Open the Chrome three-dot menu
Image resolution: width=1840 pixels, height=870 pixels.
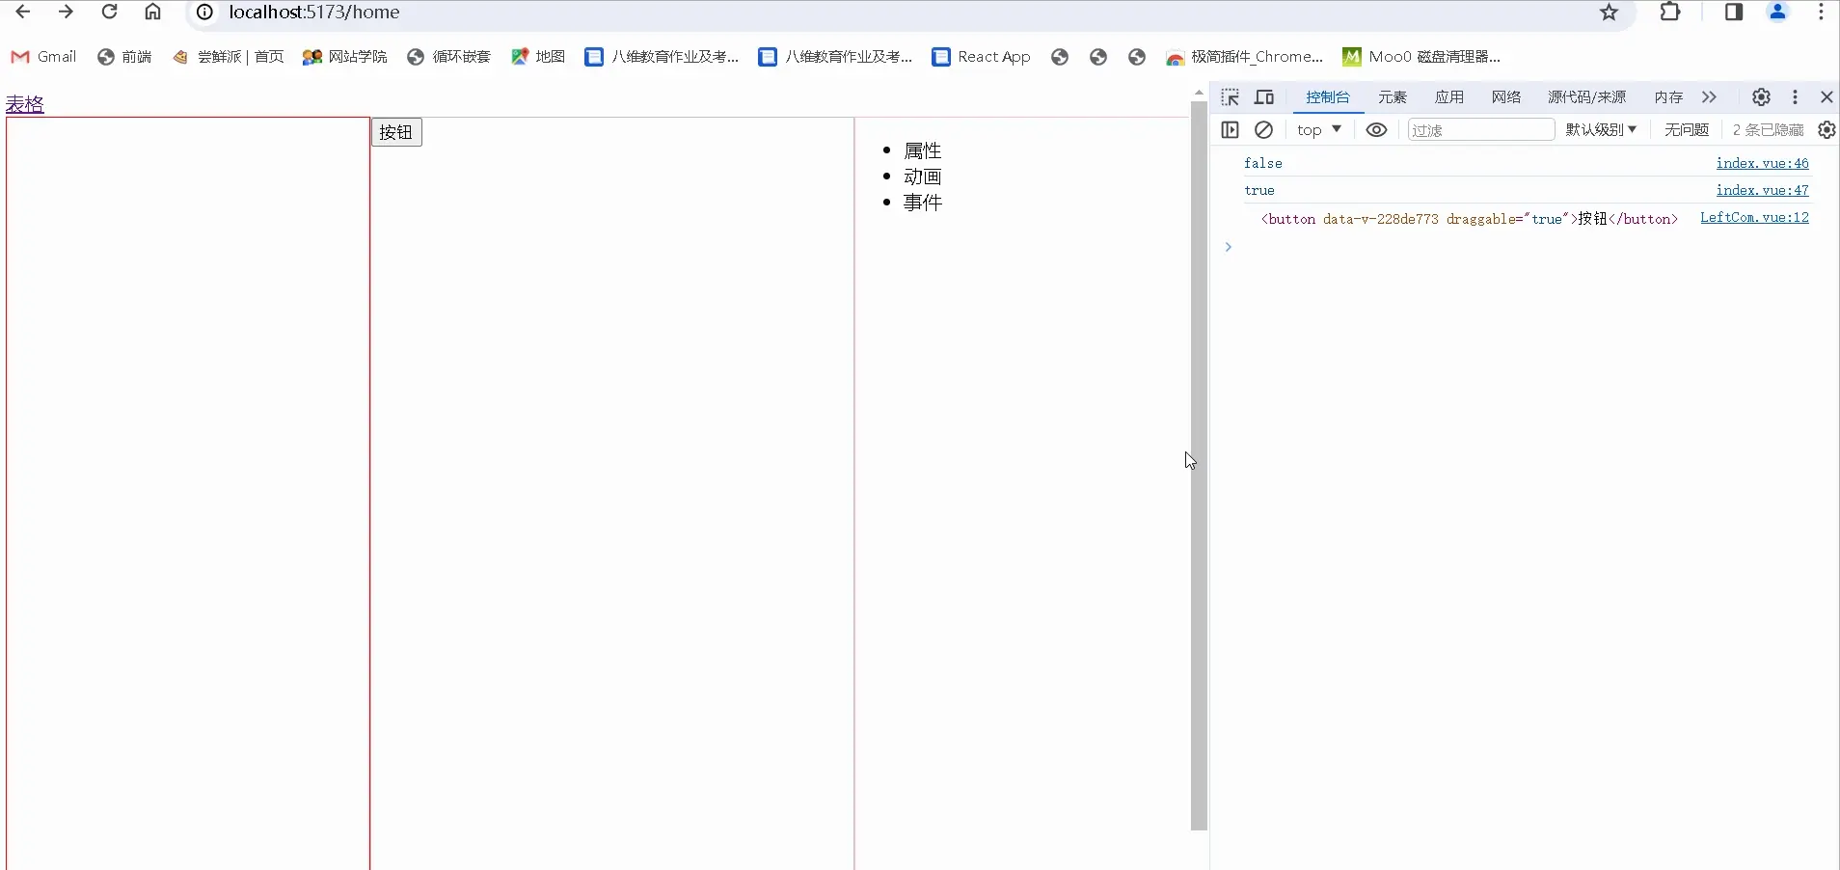(x=1821, y=13)
